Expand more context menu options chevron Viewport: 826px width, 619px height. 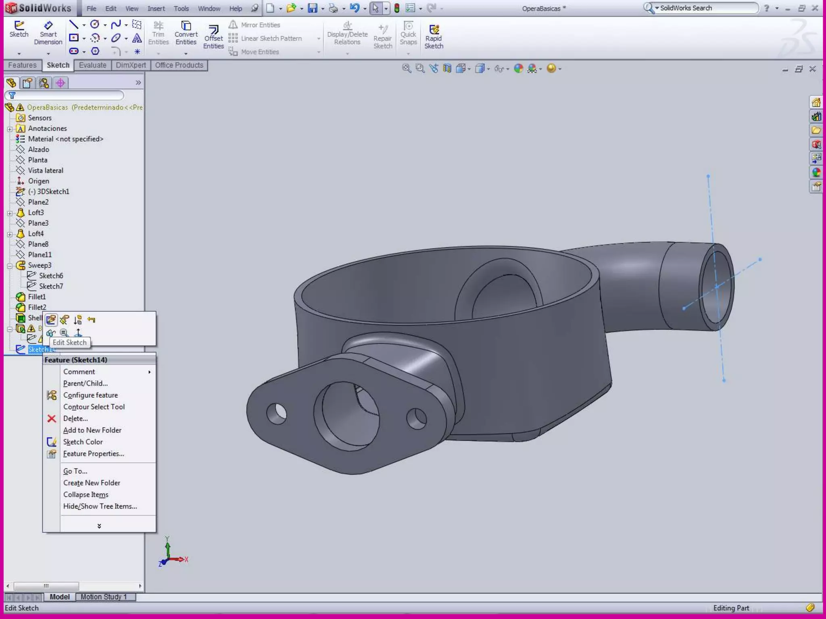click(x=99, y=526)
